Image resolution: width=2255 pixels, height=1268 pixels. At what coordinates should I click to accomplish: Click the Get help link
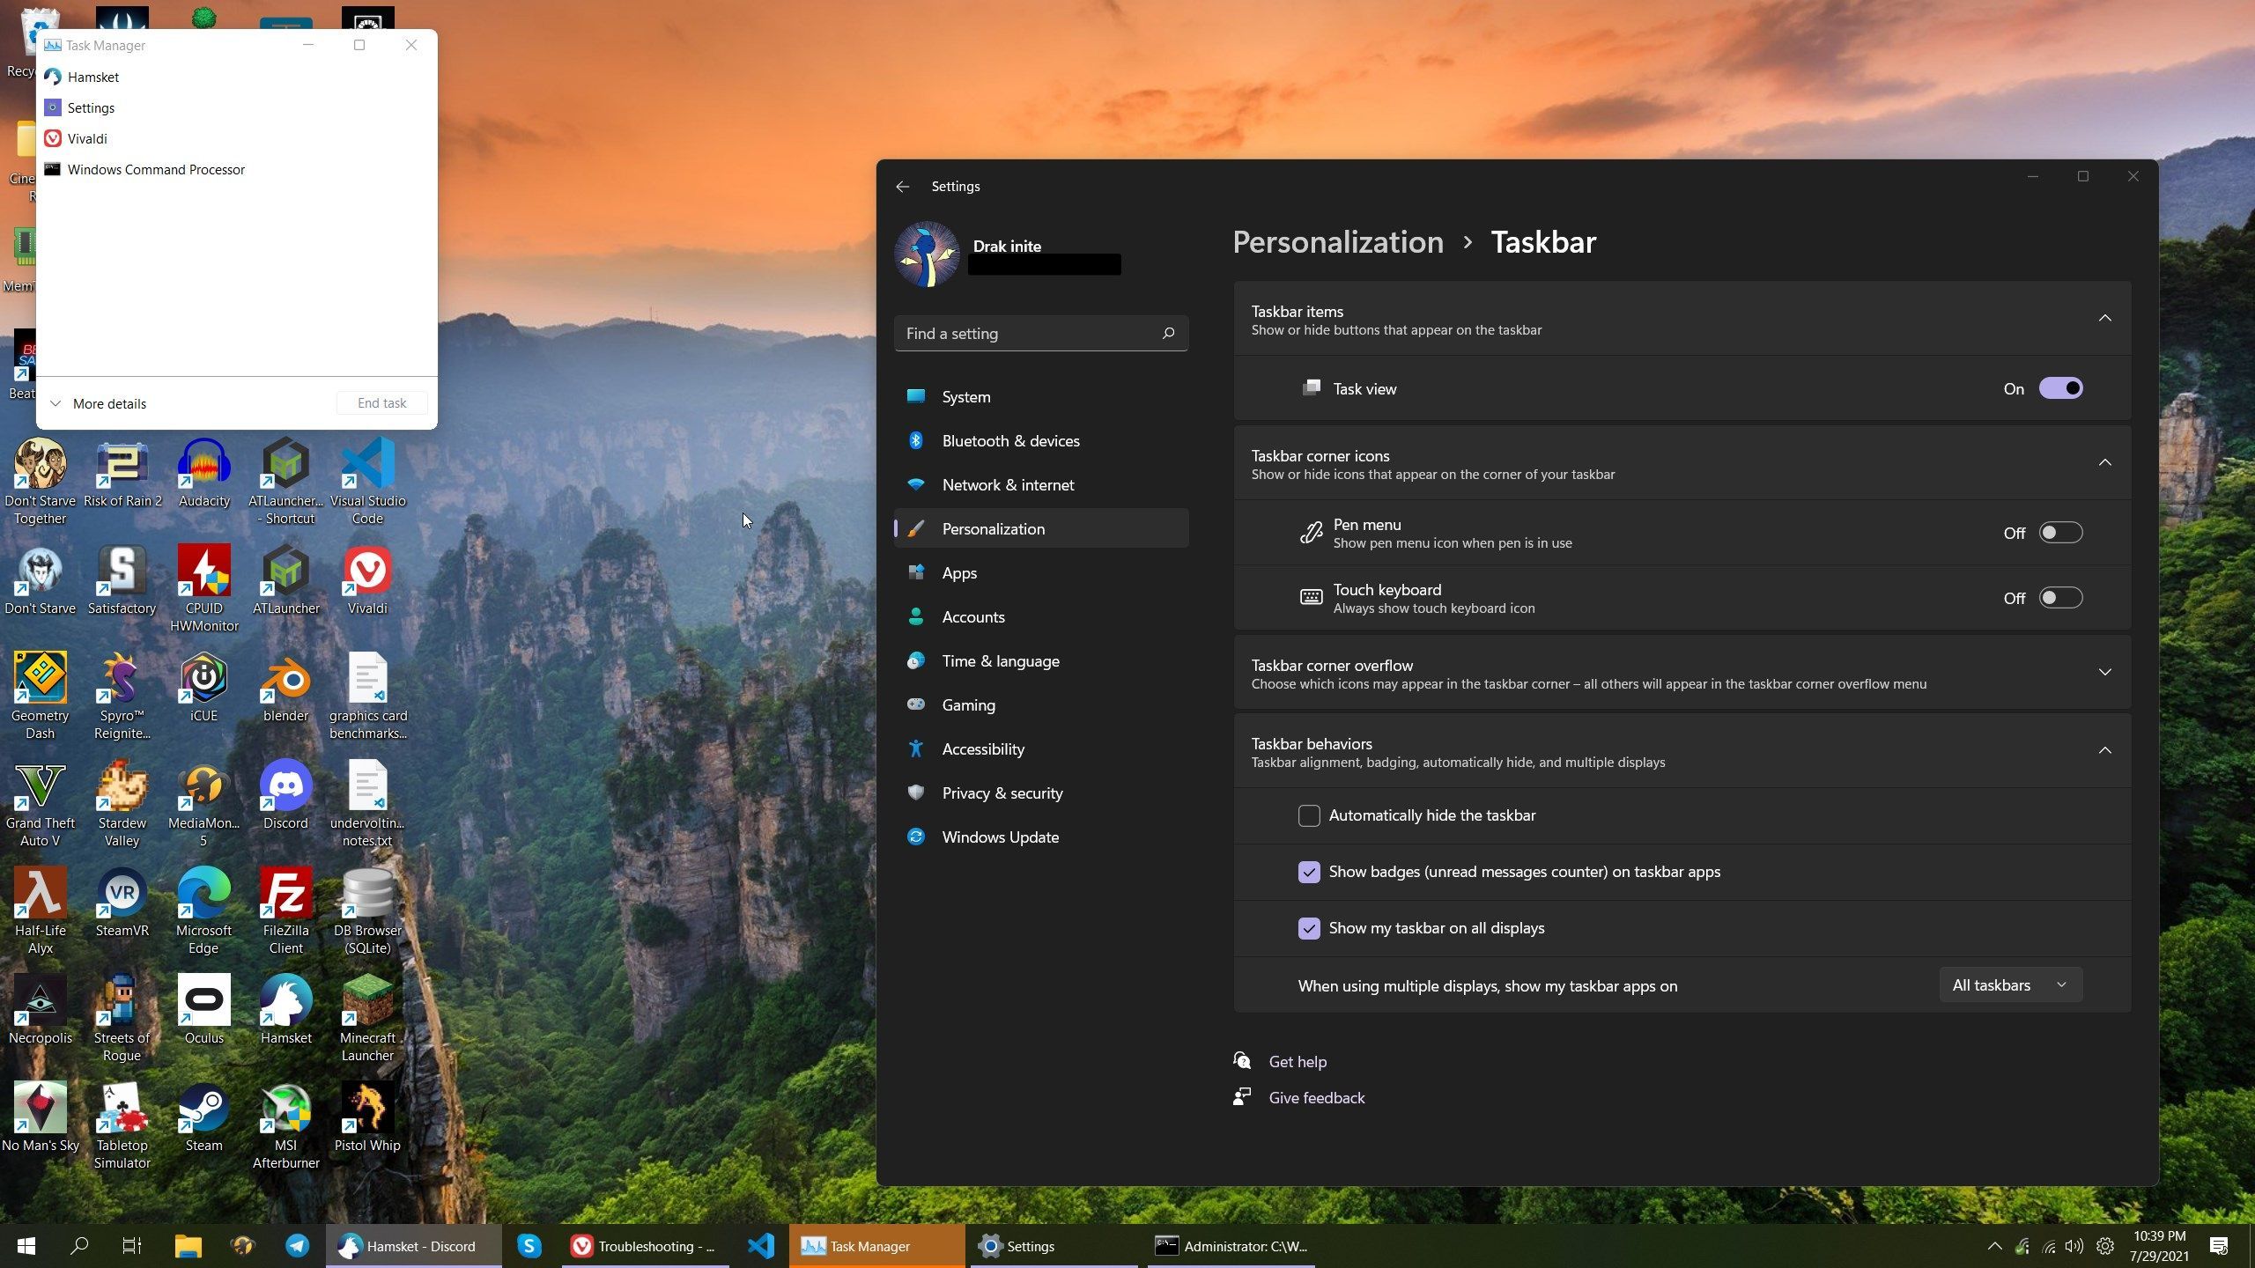(x=1298, y=1062)
